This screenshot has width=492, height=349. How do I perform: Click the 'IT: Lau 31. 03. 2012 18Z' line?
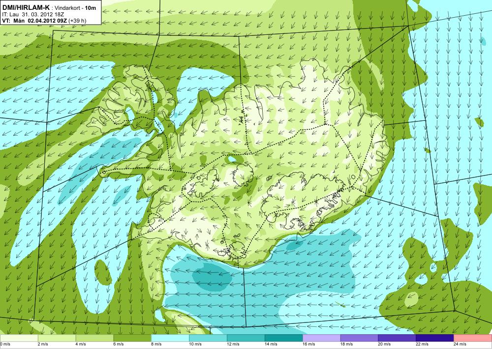33,14
